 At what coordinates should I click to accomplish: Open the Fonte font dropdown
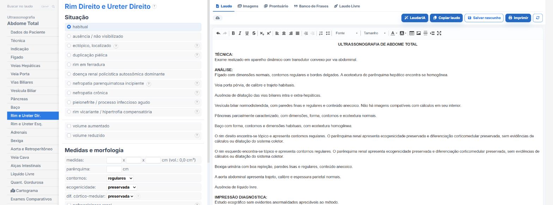[x=346, y=33]
